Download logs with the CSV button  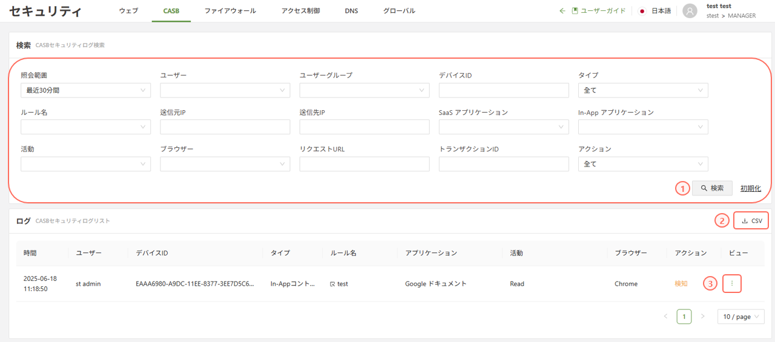751,221
